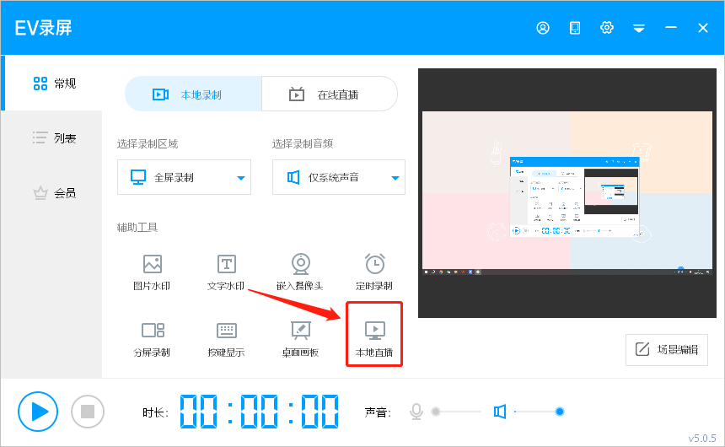Screen dimensions: 725x447
Task: Click the 本地直播 local live icon
Action: (x=374, y=330)
